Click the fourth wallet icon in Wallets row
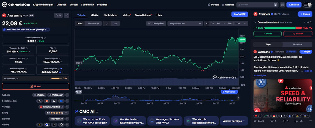Image resolution: width=315 pixels, height=128 pixels. click(61, 125)
